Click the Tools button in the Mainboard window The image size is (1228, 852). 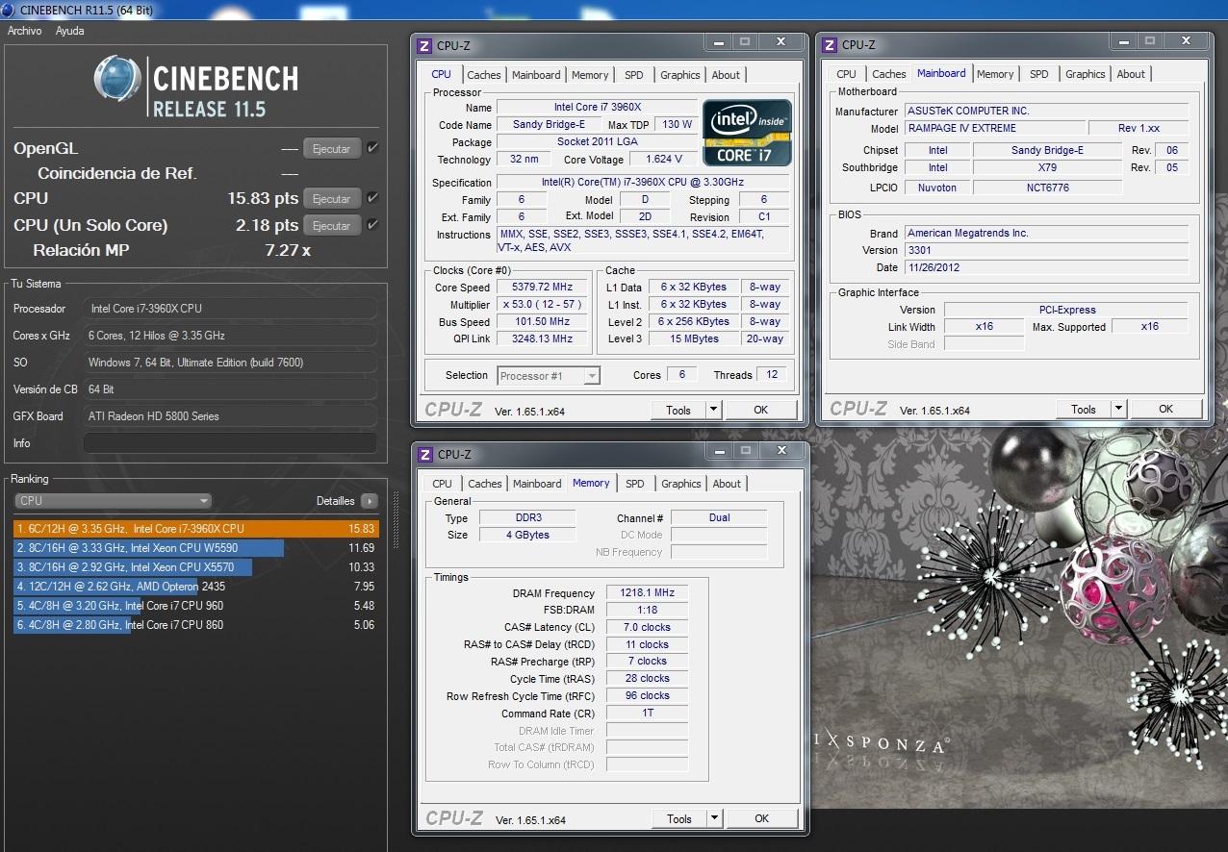[x=1084, y=409]
